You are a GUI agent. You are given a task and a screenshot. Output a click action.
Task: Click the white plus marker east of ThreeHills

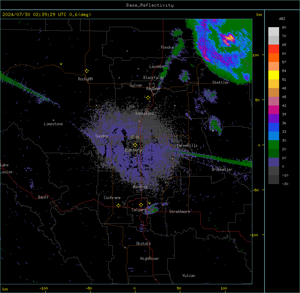coord(213,130)
